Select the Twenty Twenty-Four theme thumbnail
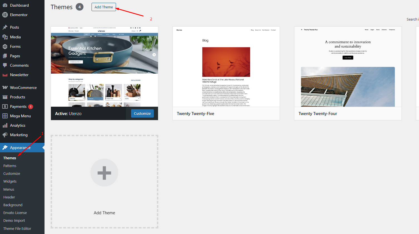 pos(348,67)
